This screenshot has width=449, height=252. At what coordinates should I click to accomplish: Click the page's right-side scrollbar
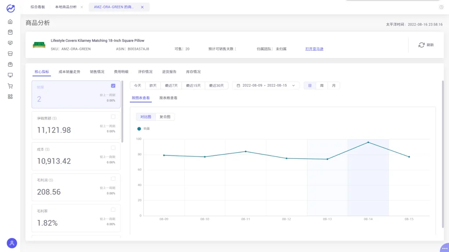tap(443, 154)
